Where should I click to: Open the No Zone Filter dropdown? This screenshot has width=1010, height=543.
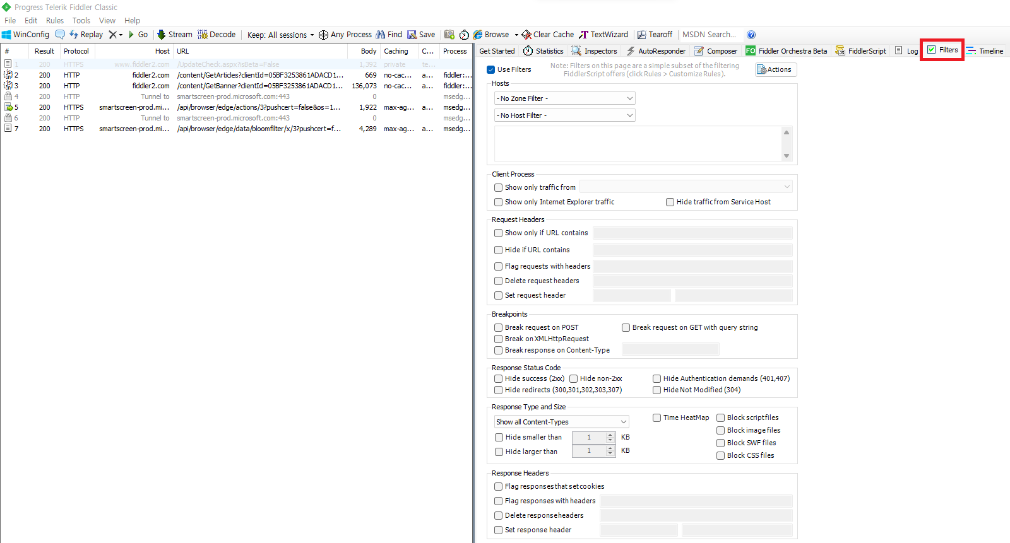[565, 98]
